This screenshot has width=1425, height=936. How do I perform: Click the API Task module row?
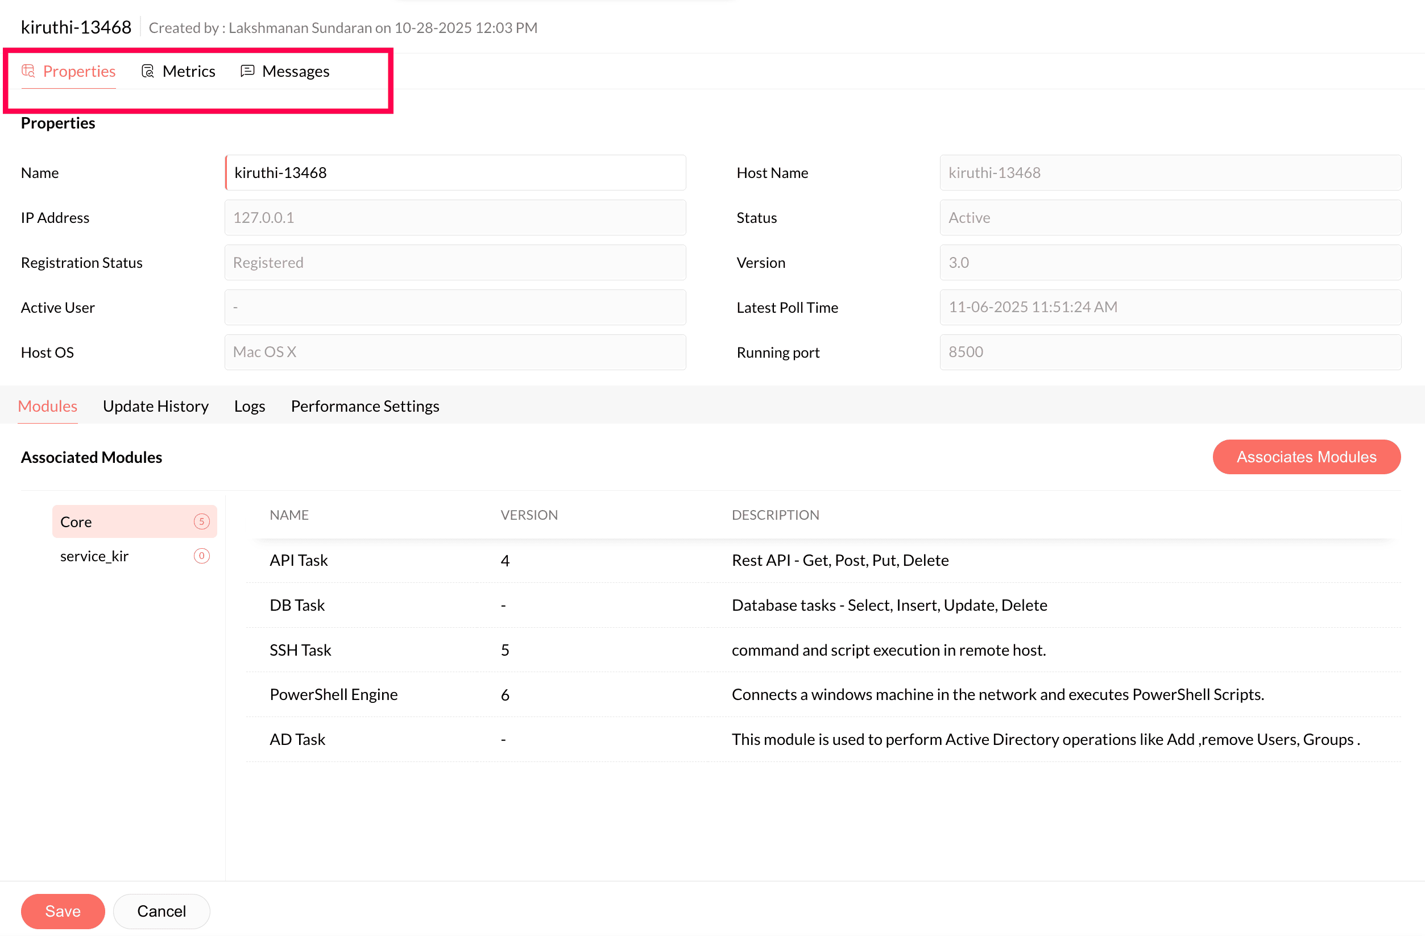[298, 561]
